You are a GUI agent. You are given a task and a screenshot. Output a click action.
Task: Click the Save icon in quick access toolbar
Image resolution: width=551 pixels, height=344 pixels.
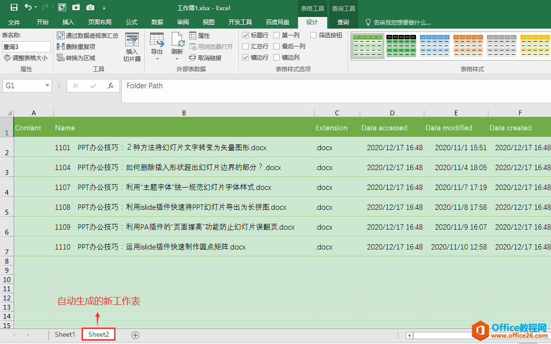[14, 7]
